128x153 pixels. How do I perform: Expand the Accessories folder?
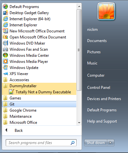tap(39, 80)
